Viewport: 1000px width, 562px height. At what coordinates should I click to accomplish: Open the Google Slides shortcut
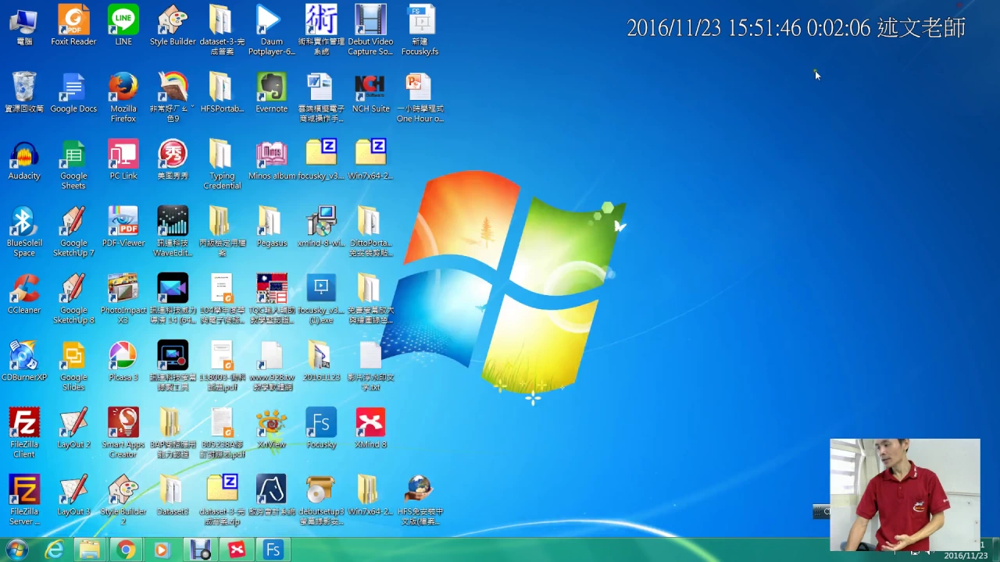coord(73,365)
